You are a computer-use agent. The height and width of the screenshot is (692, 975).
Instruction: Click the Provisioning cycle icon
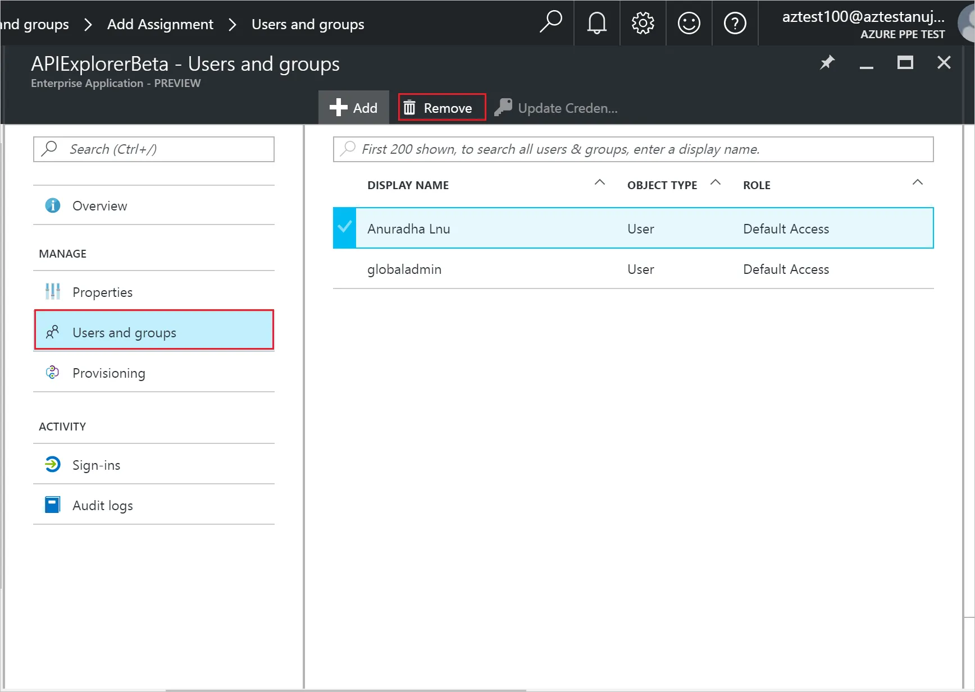(x=53, y=372)
